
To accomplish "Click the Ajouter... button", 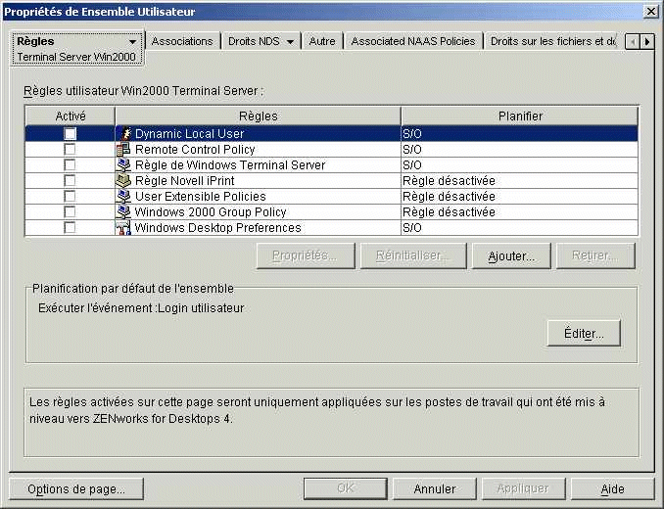I will [x=511, y=255].
